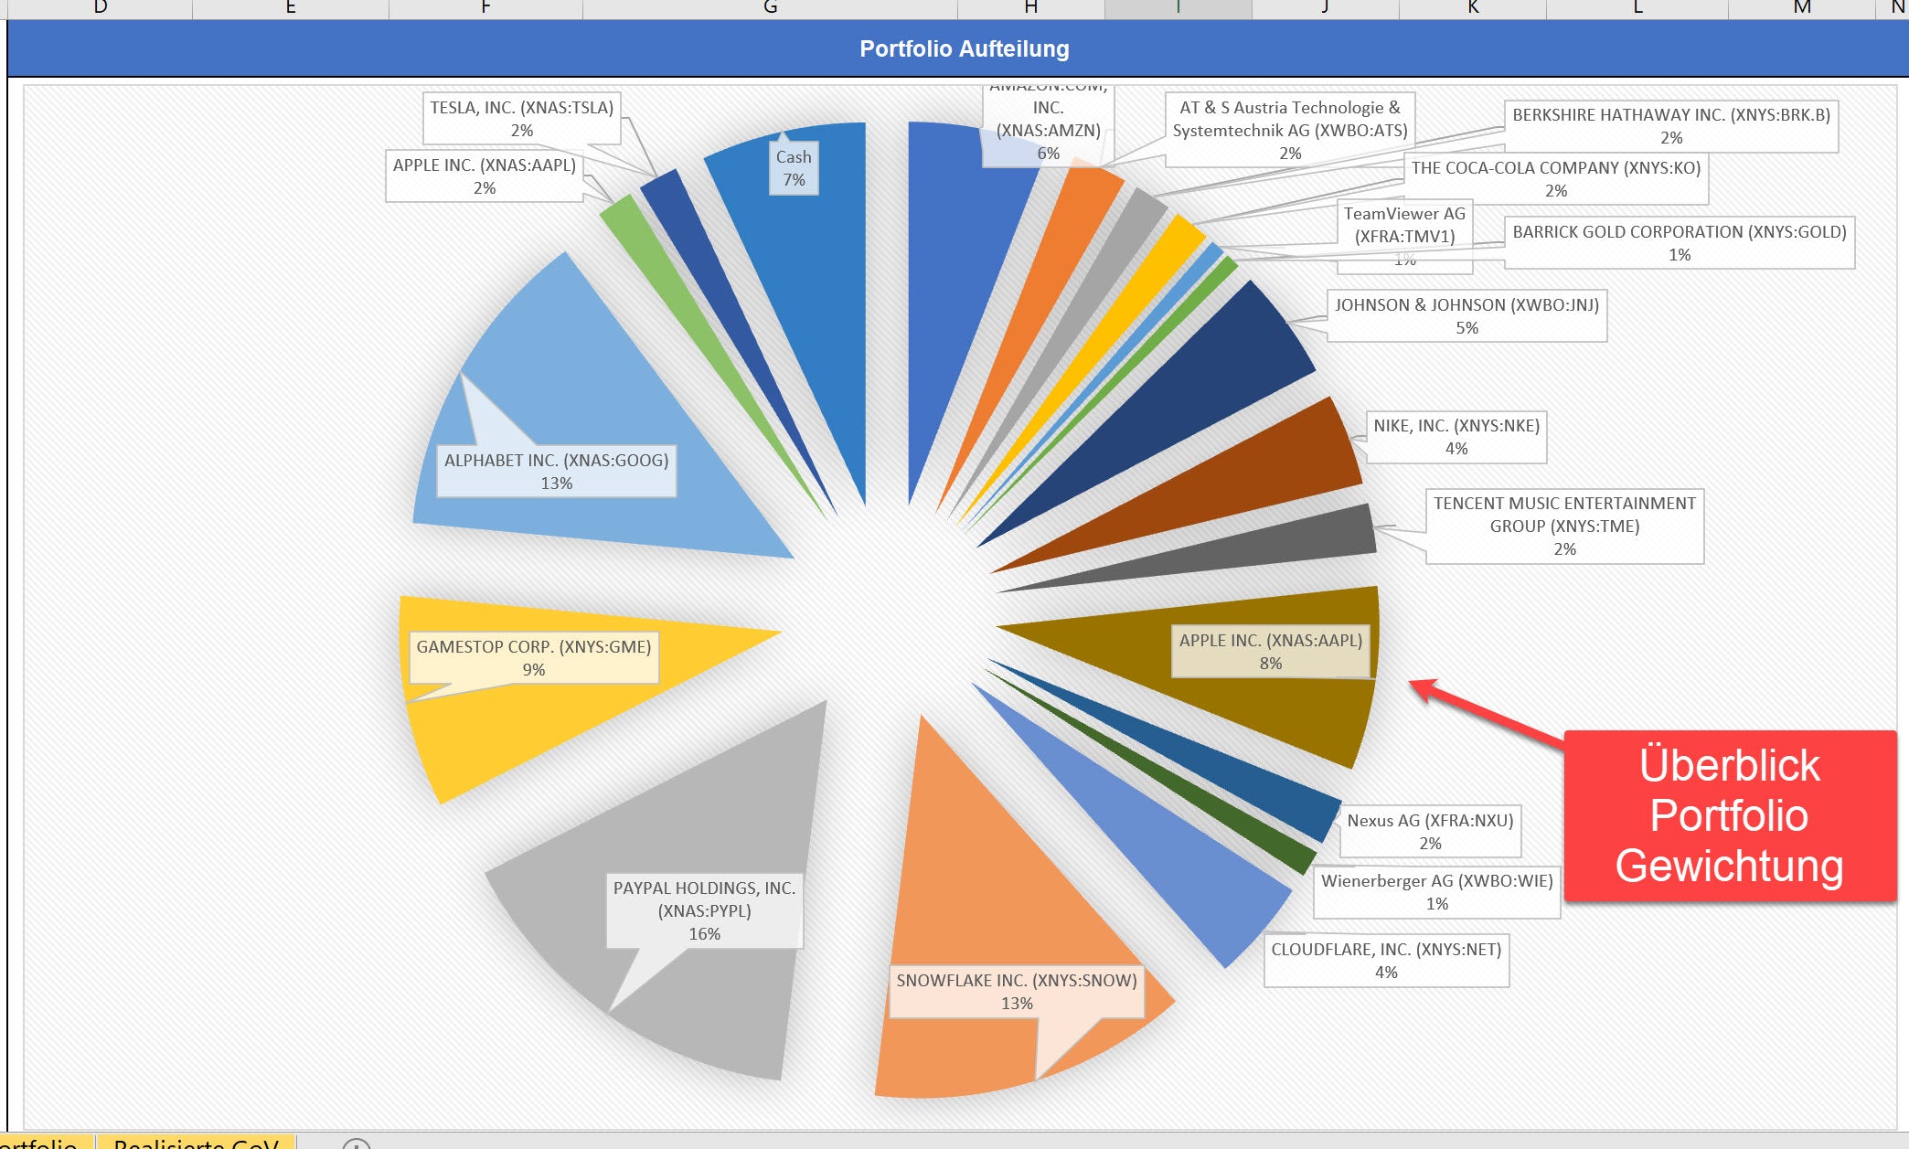Select the BARRICK GOLD CORPORATION label

1679,243
